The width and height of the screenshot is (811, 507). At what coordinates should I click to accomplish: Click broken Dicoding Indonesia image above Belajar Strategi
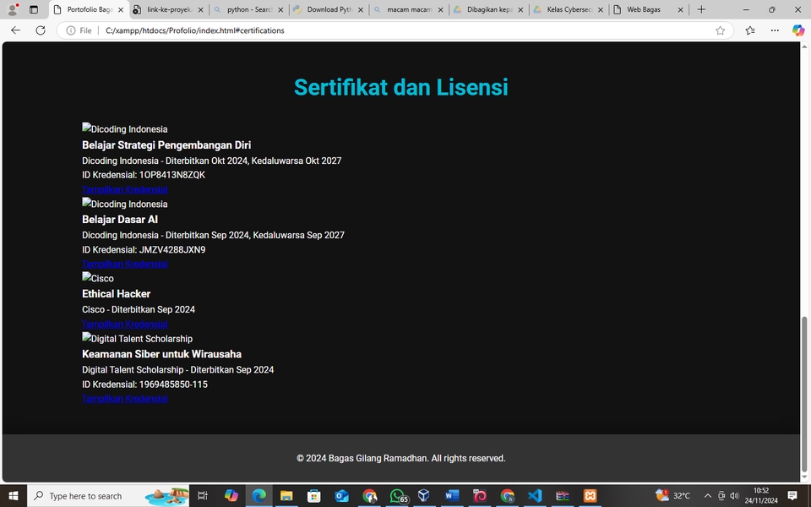pyautogui.click(x=125, y=128)
